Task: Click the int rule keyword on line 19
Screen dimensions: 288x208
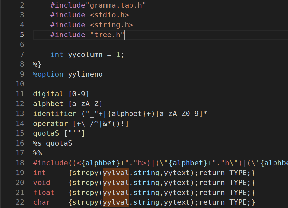Action: (x=40, y=173)
